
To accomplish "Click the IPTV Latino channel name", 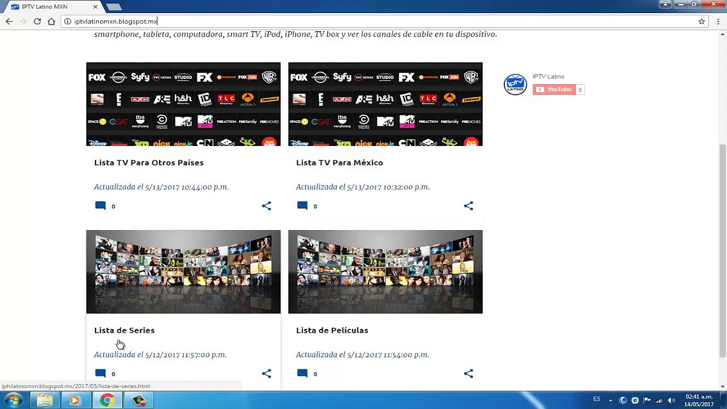I will pyautogui.click(x=548, y=77).
